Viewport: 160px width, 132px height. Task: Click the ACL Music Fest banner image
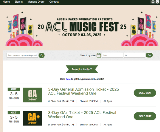pos(82,29)
